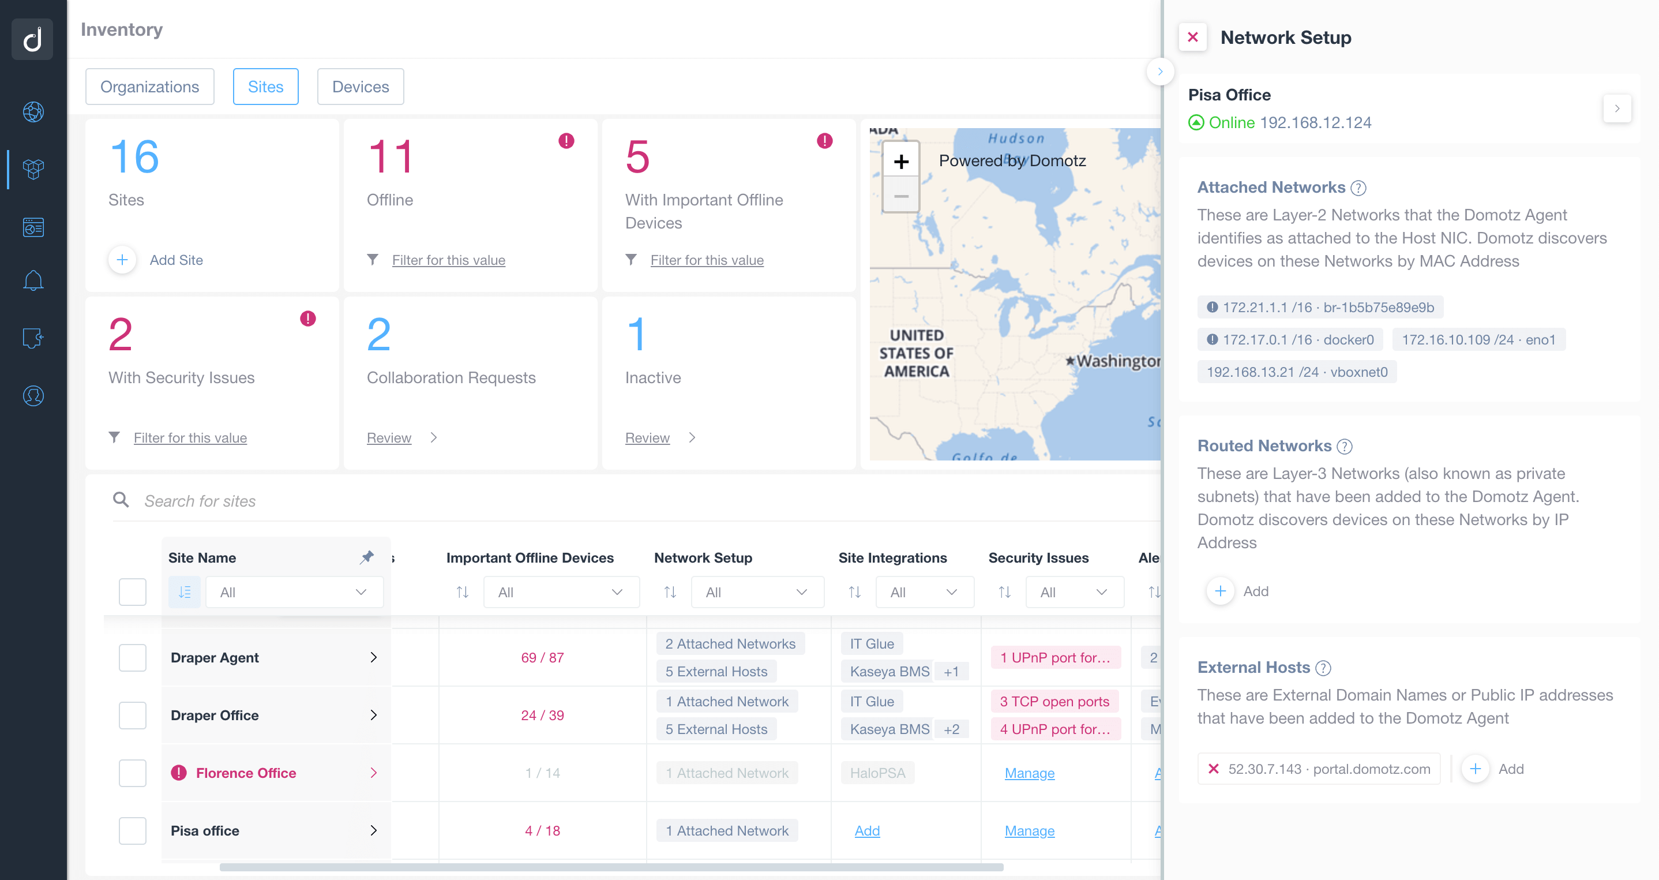1659x880 pixels.
Task: Expand the Draper Office row chevron
Action: (374, 715)
